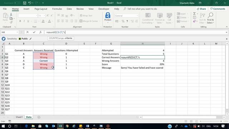Click inside the formula bar
Screen dimensions: 229x129
tap(135, 32)
